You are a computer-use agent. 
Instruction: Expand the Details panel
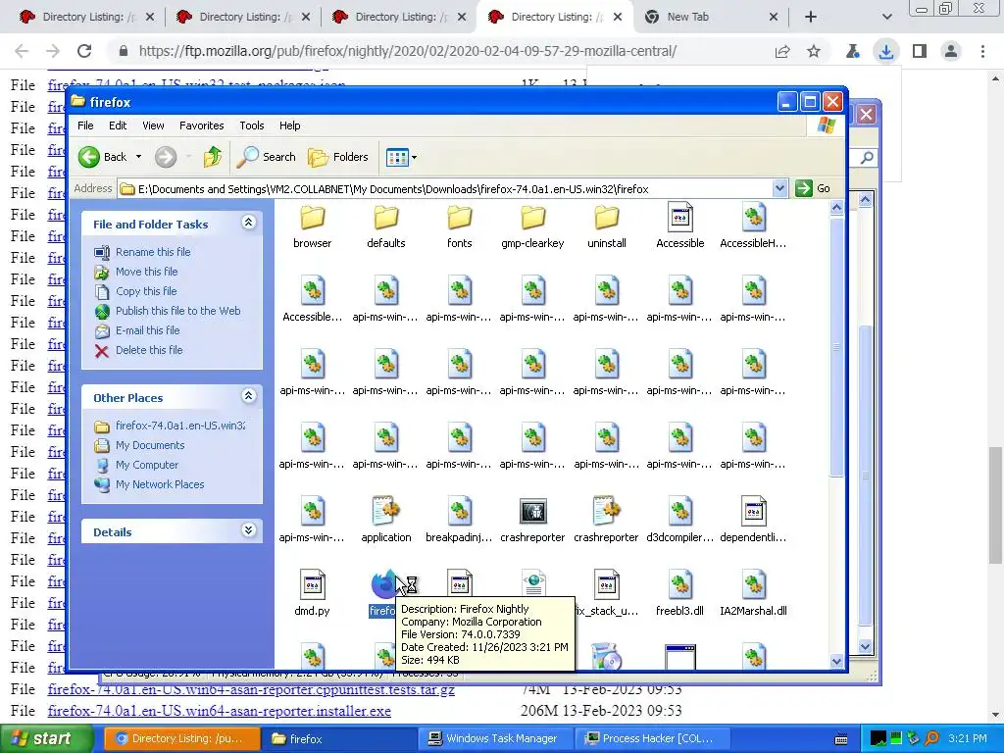pos(248,530)
